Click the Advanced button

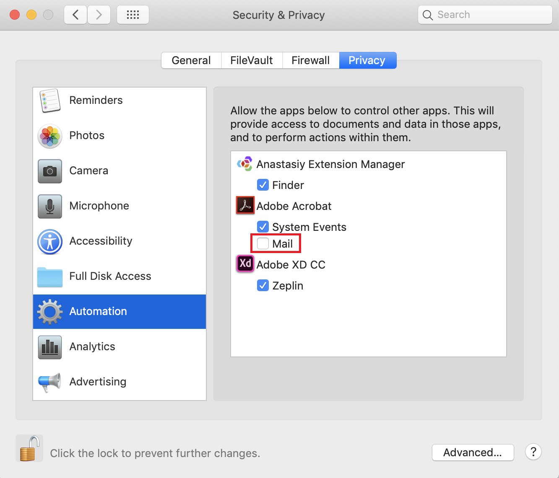[x=473, y=452]
